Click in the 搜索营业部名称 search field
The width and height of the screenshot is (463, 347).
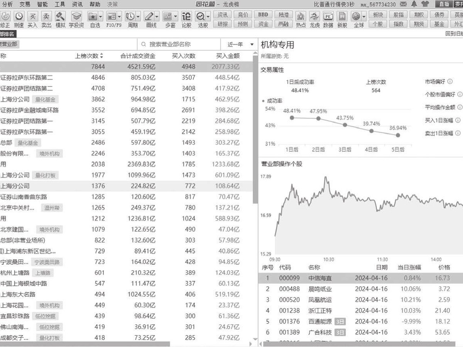(179, 44)
